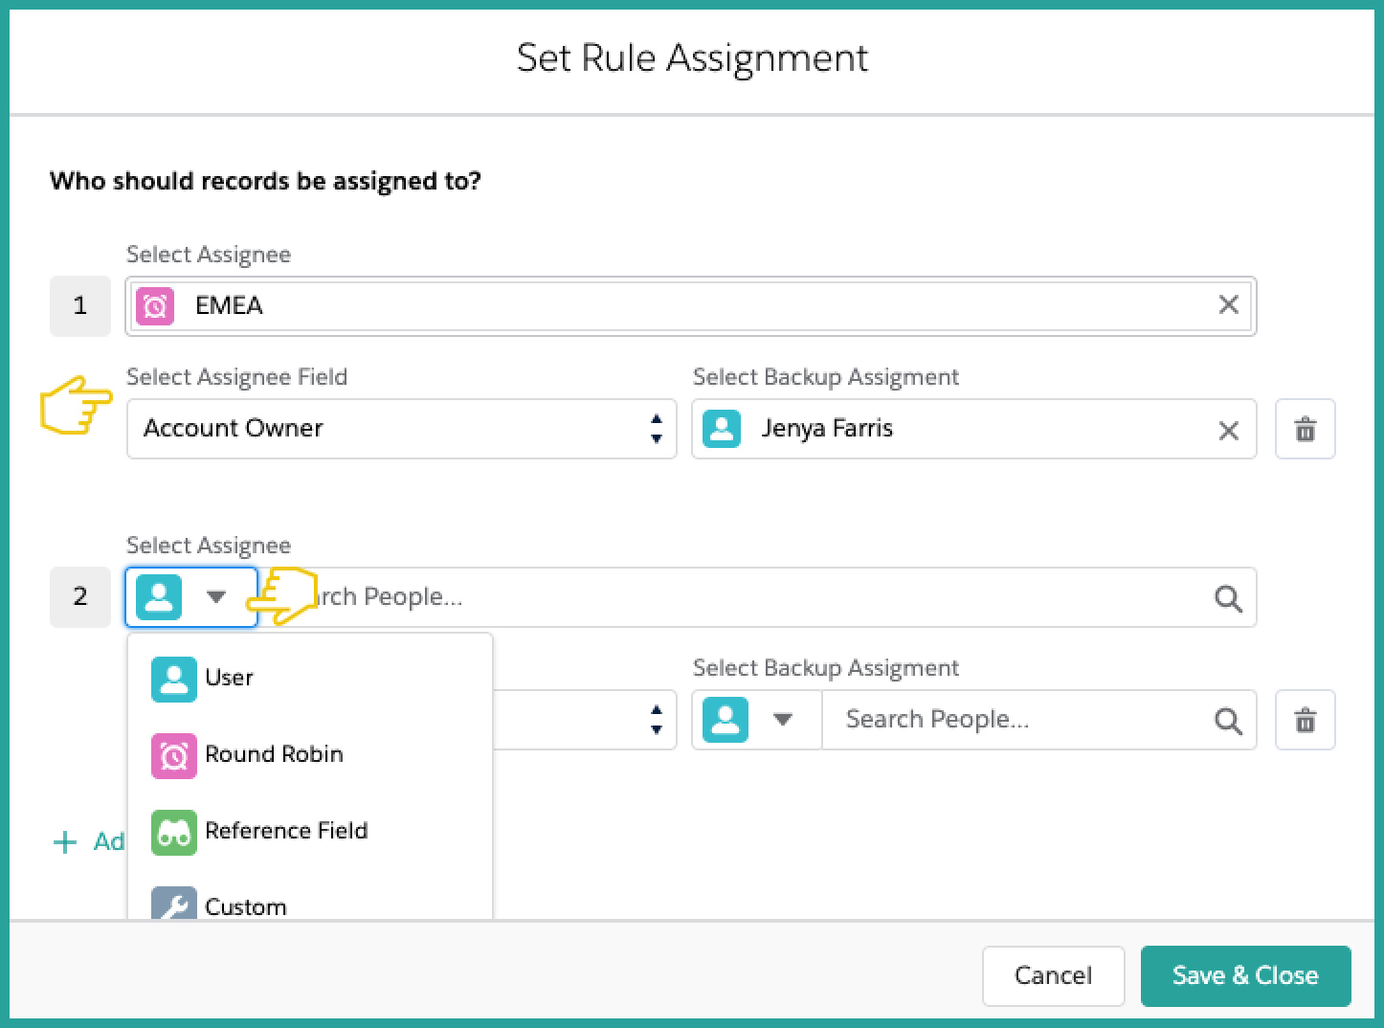The image size is (1384, 1028).
Task: Expand the row 2 assignee field select arrows
Action: 656,720
